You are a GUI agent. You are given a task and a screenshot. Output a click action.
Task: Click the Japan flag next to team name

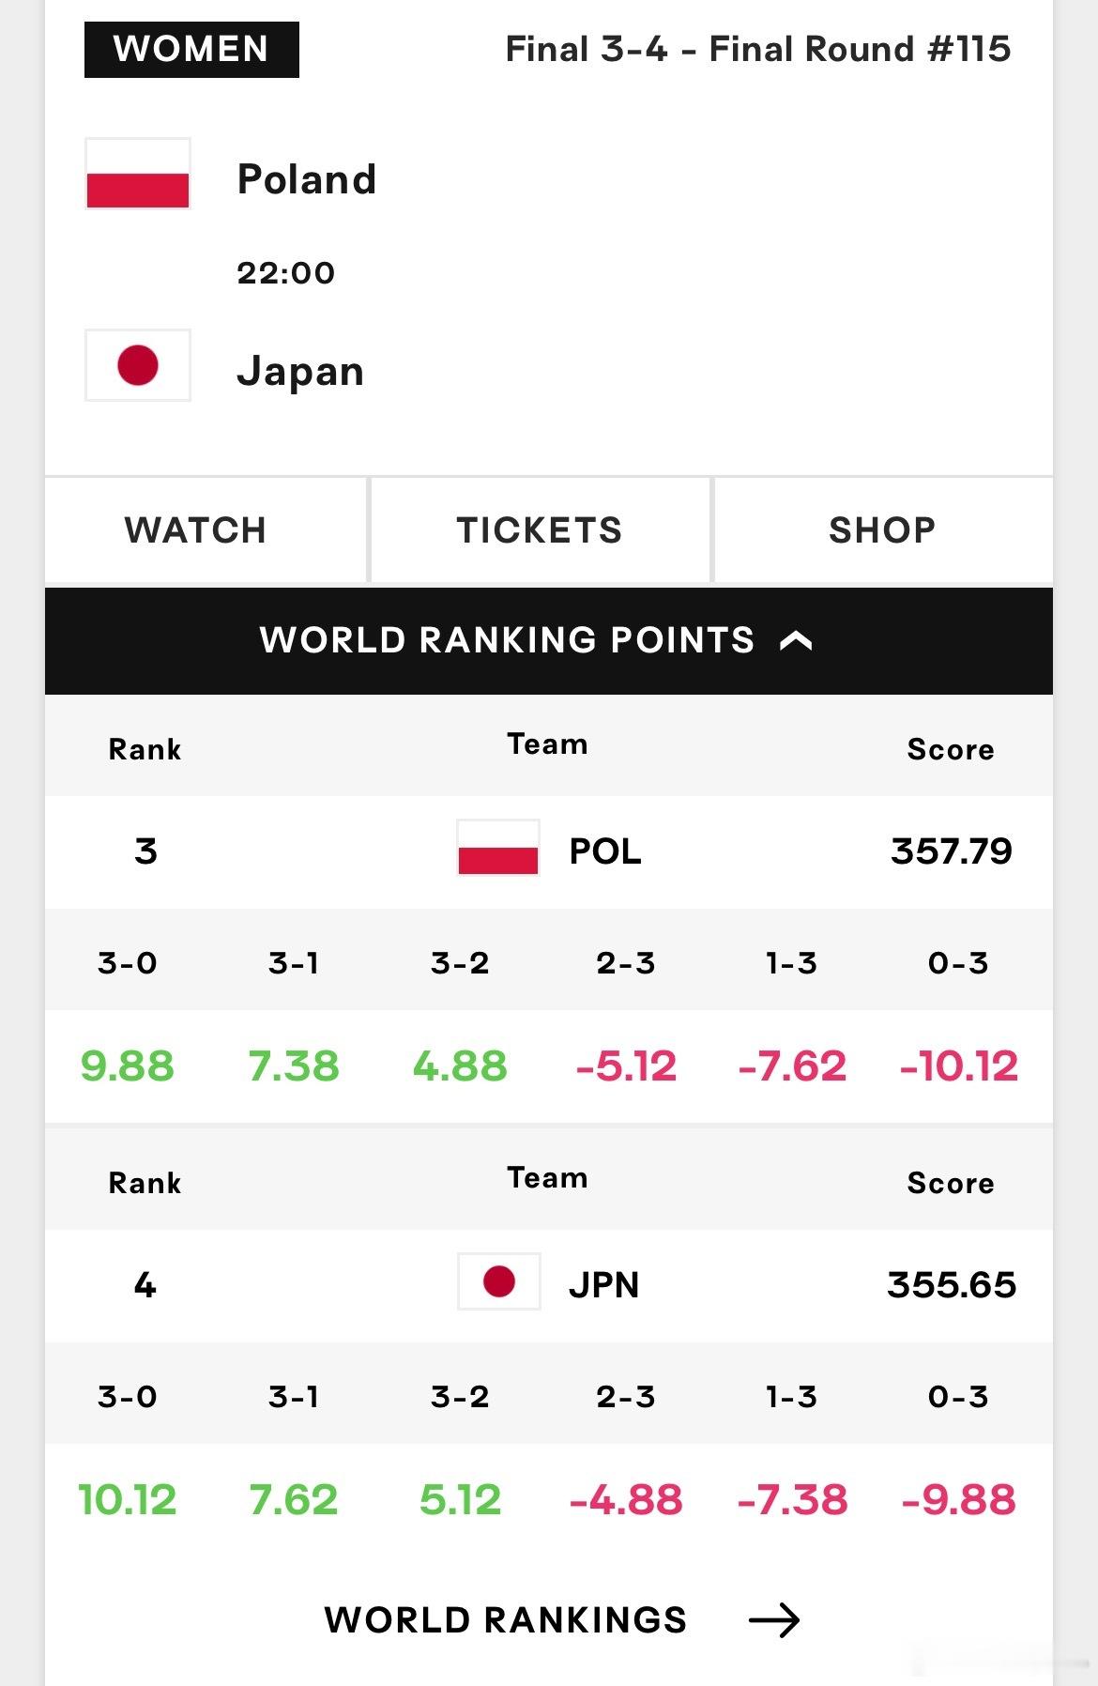tap(138, 365)
